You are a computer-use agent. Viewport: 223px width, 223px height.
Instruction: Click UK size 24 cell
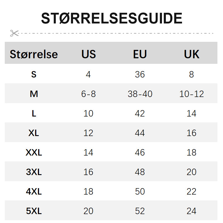[x=192, y=211]
